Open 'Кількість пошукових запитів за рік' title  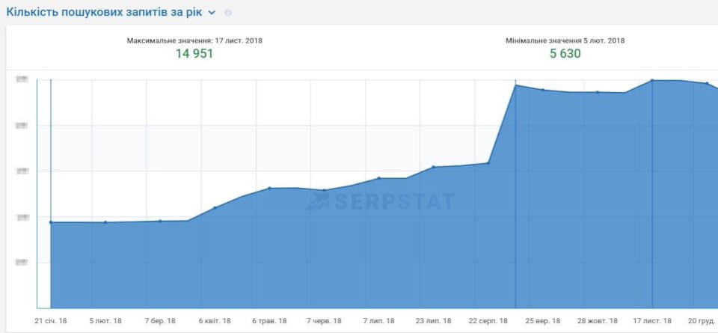tap(104, 13)
